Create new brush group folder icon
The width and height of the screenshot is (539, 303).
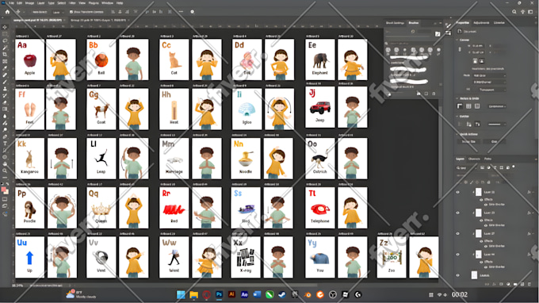(419, 94)
